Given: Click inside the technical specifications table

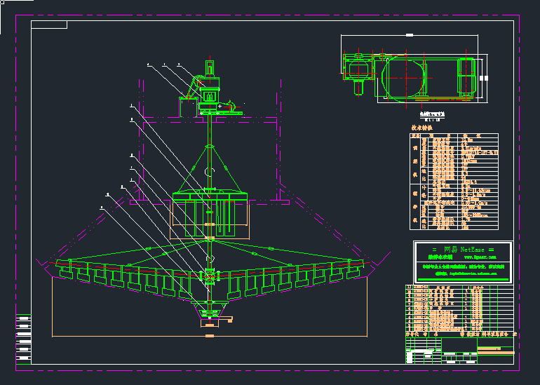Looking at the screenshot, I should click(x=456, y=181).
